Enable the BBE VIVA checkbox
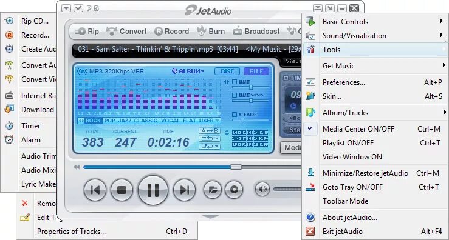This screenshot has width=449, height=240. point(235,95)
